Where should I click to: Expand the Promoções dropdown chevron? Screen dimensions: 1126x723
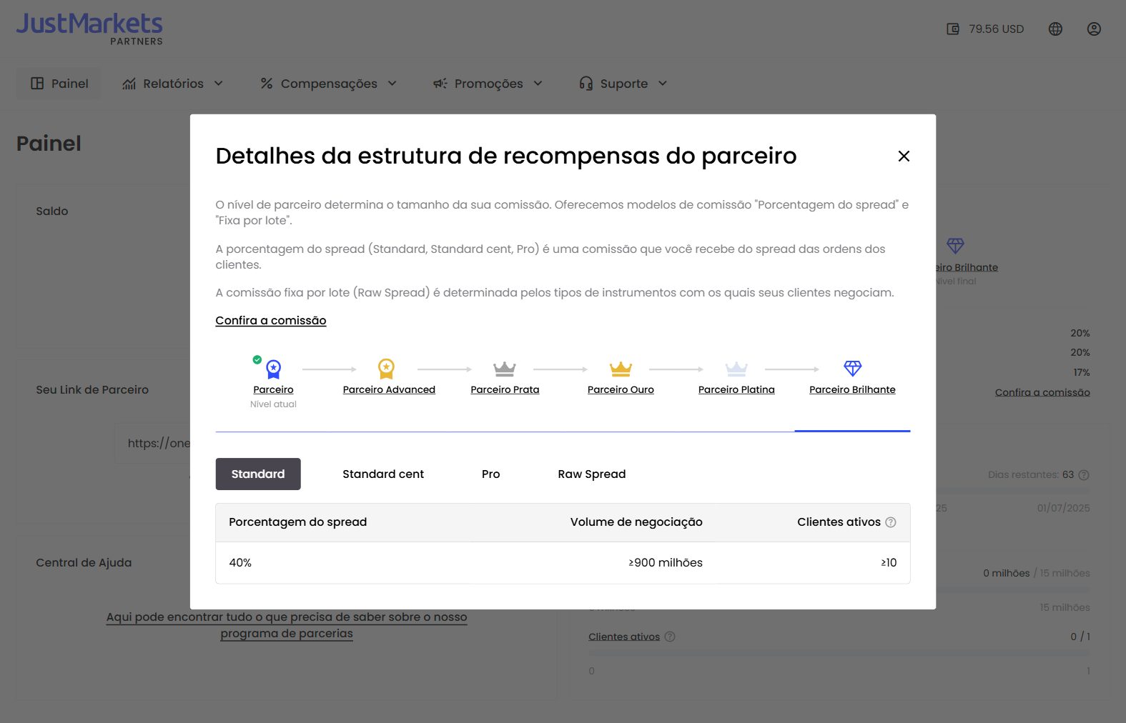(538, 84)
